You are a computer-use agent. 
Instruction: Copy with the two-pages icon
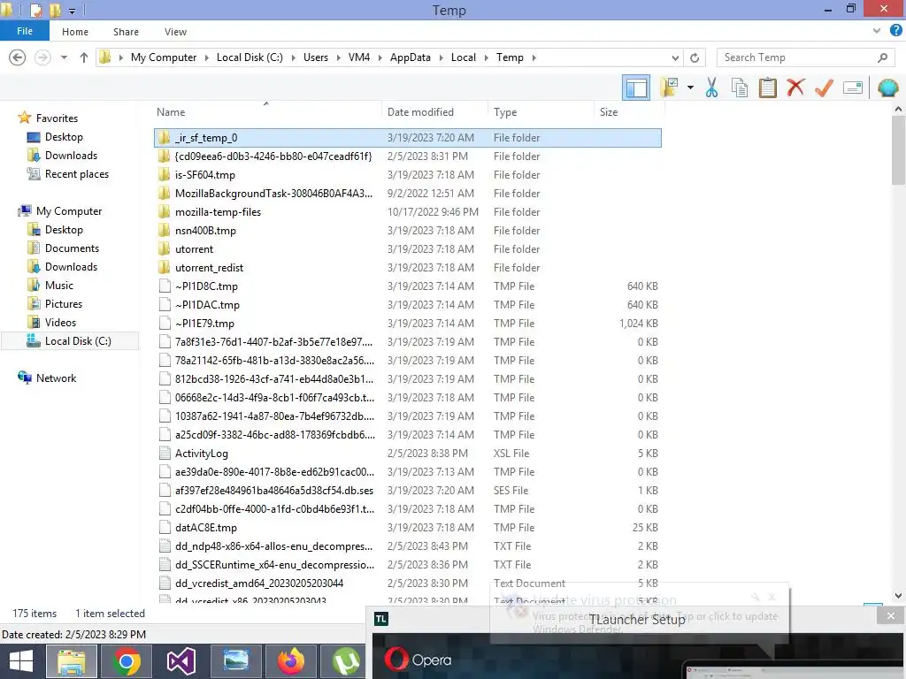(740, 88)
